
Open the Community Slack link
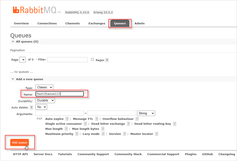click(128, 154)
